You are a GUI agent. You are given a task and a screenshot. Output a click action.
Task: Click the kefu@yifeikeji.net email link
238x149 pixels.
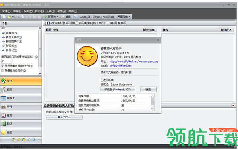point(120,65)
